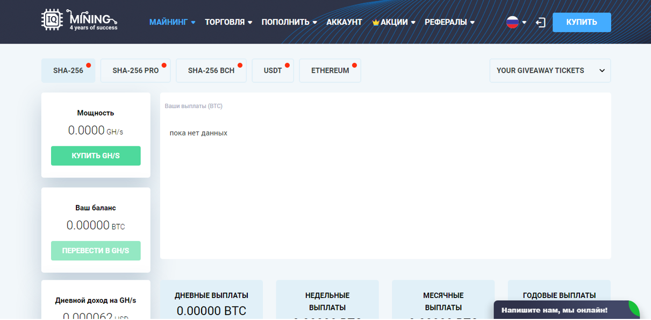The width and height of the screenshot is (651, 320).
Task: Click the НЕДЕЛЬНЫЕ ВЫПЛАТЫ card
Action: pyautogui.click(x=327, y=300)
